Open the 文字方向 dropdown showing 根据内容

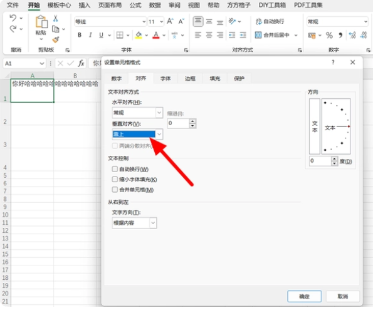pos(134,223)
